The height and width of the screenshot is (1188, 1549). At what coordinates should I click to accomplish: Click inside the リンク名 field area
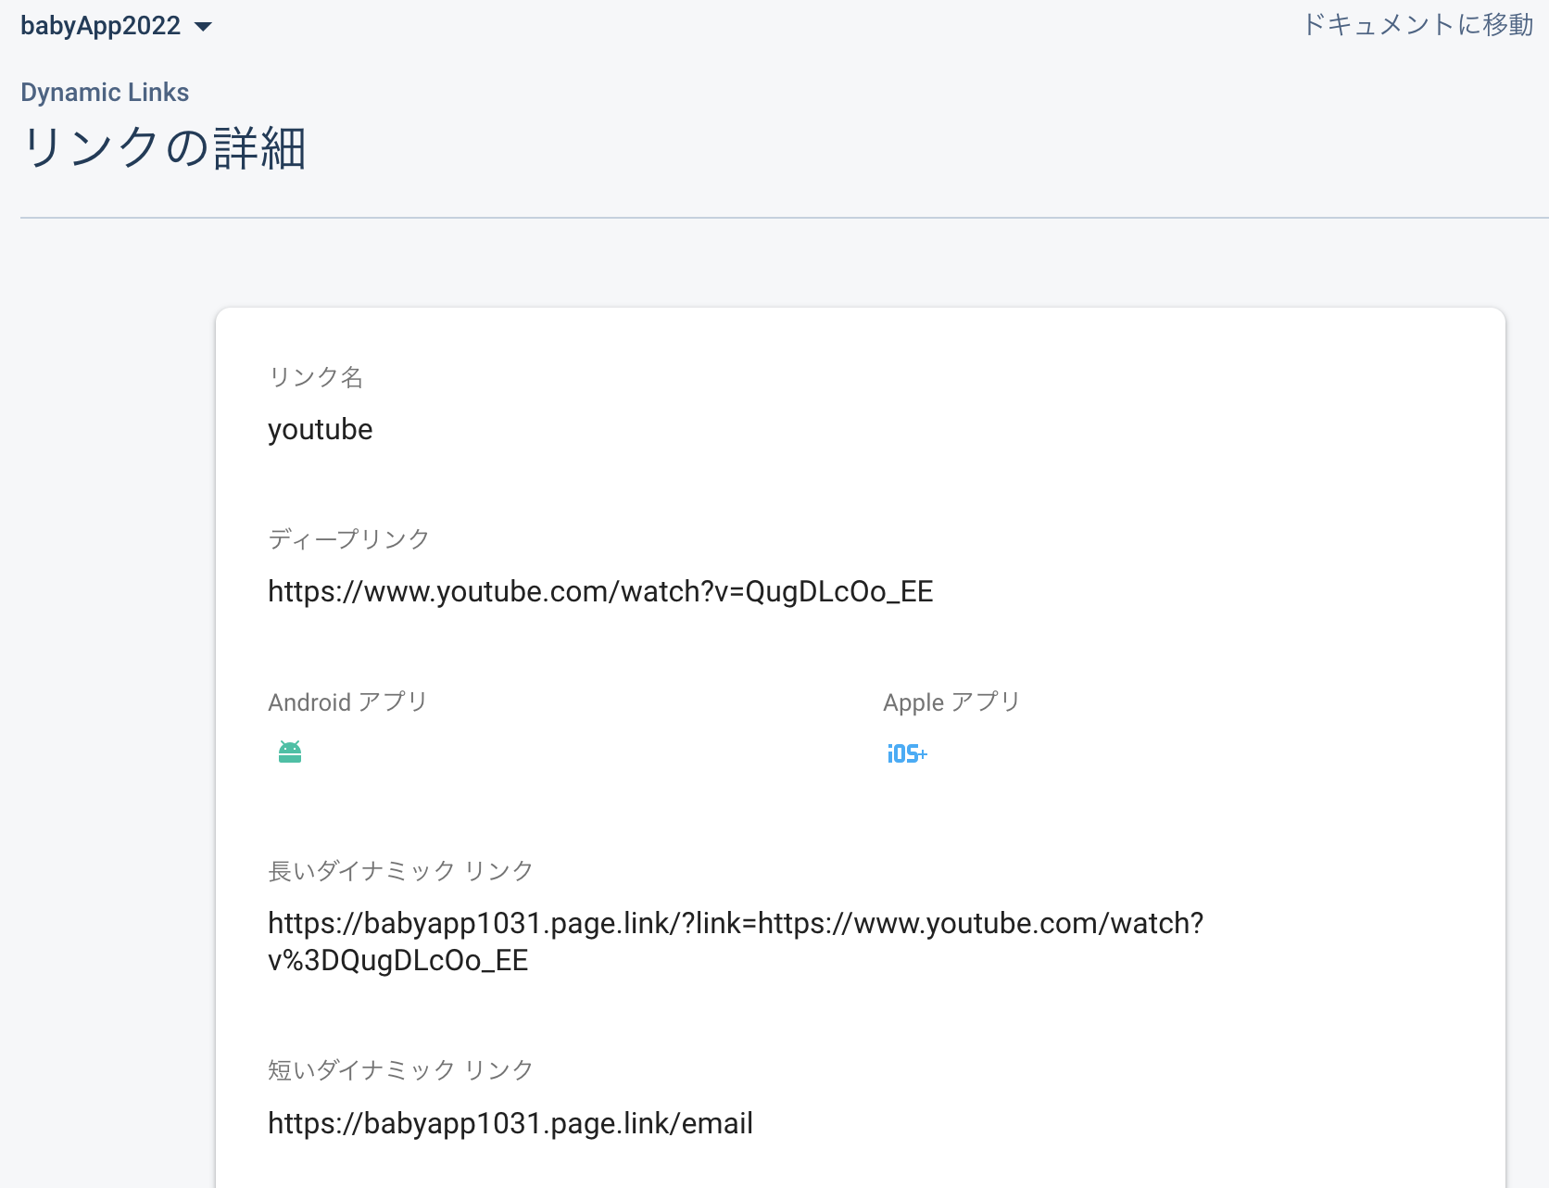pyautogui.click(x=321, y=429)
